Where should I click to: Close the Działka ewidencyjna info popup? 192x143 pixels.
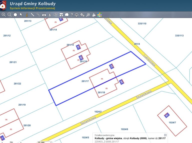pos(165,135)
